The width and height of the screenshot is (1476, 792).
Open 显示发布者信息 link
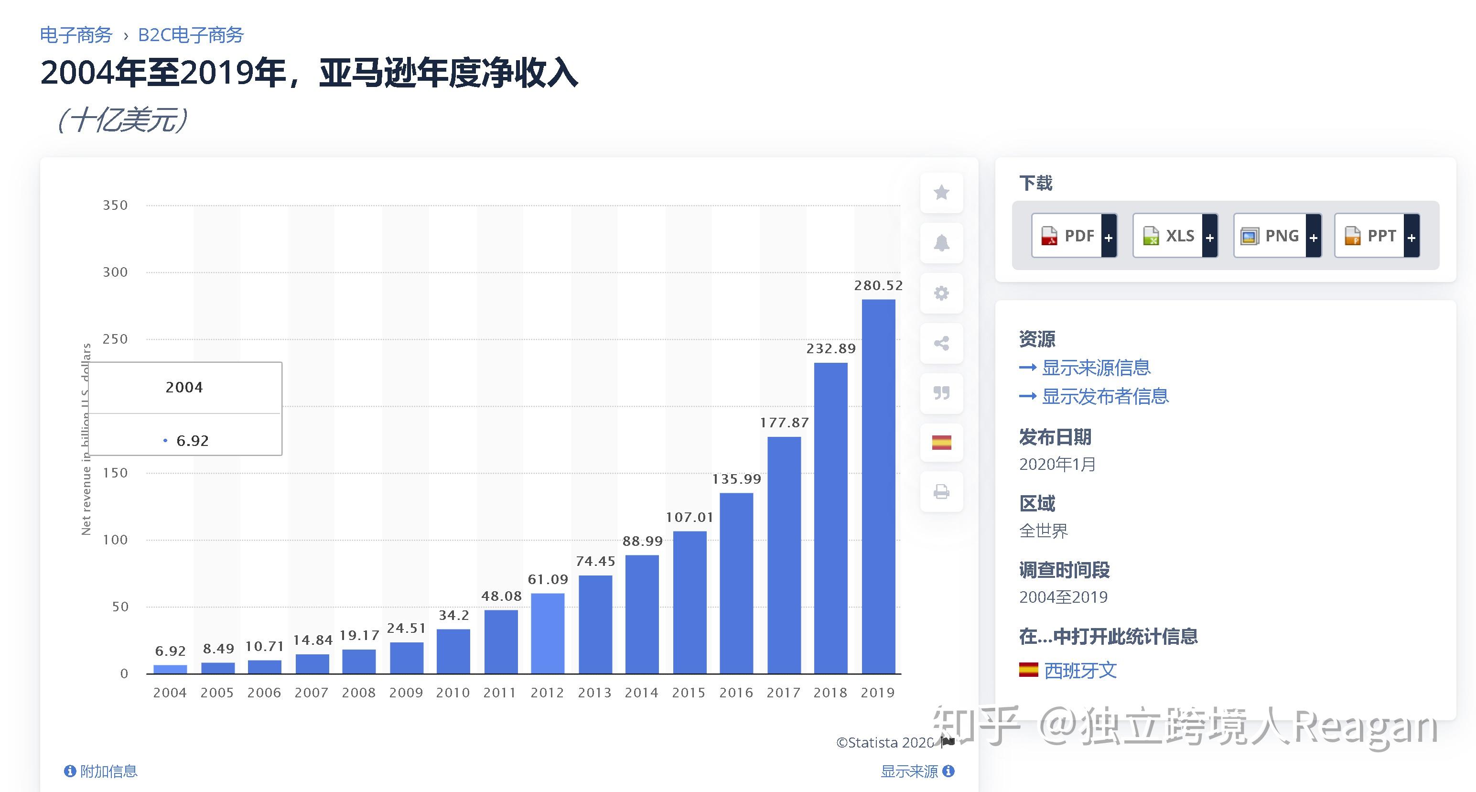pyautogui.click(x=1105, y=396)
